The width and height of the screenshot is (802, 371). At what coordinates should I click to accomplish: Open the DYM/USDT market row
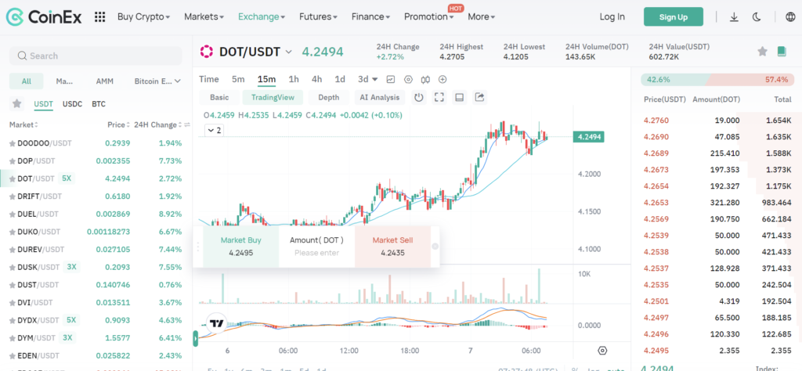point(96,338)
